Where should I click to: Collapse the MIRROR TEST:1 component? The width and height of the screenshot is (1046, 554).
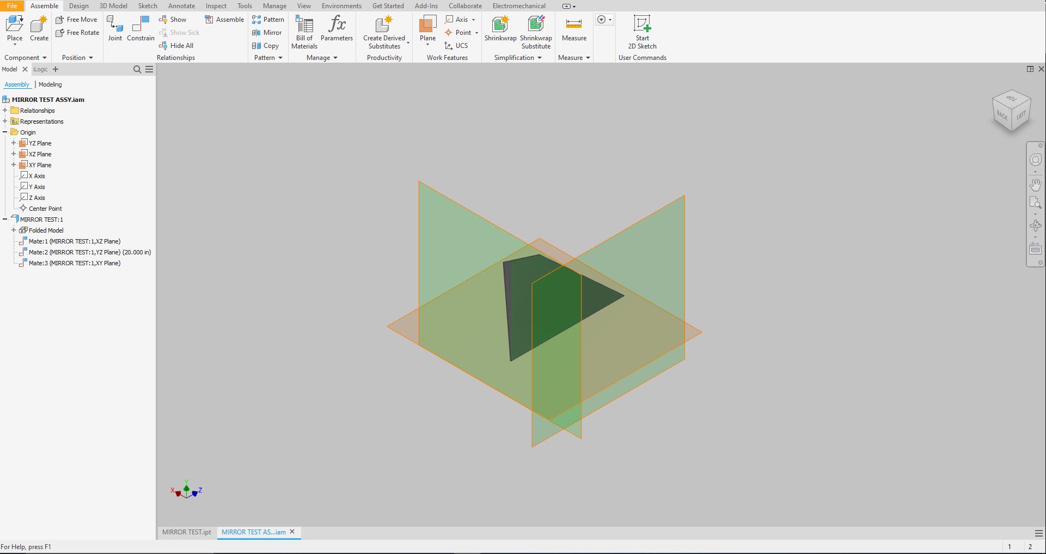coord(5,220)
